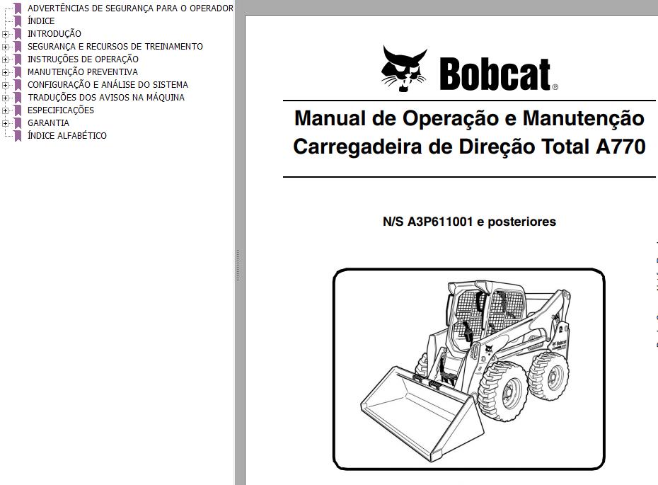The width and height of the screenshot is (658, 485).
Task: Click the title 'Manual de Operação e Manutenção'
Action: (x=469, y=118)
